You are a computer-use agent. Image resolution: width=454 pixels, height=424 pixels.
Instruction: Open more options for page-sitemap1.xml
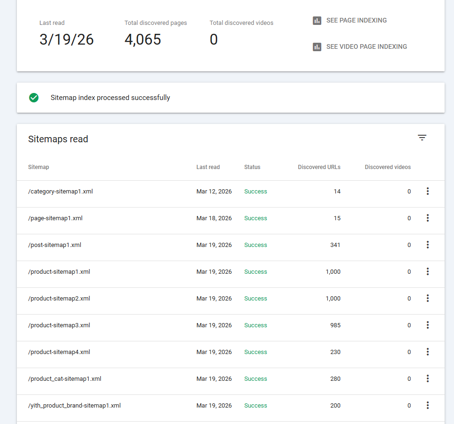pos(427,218)
